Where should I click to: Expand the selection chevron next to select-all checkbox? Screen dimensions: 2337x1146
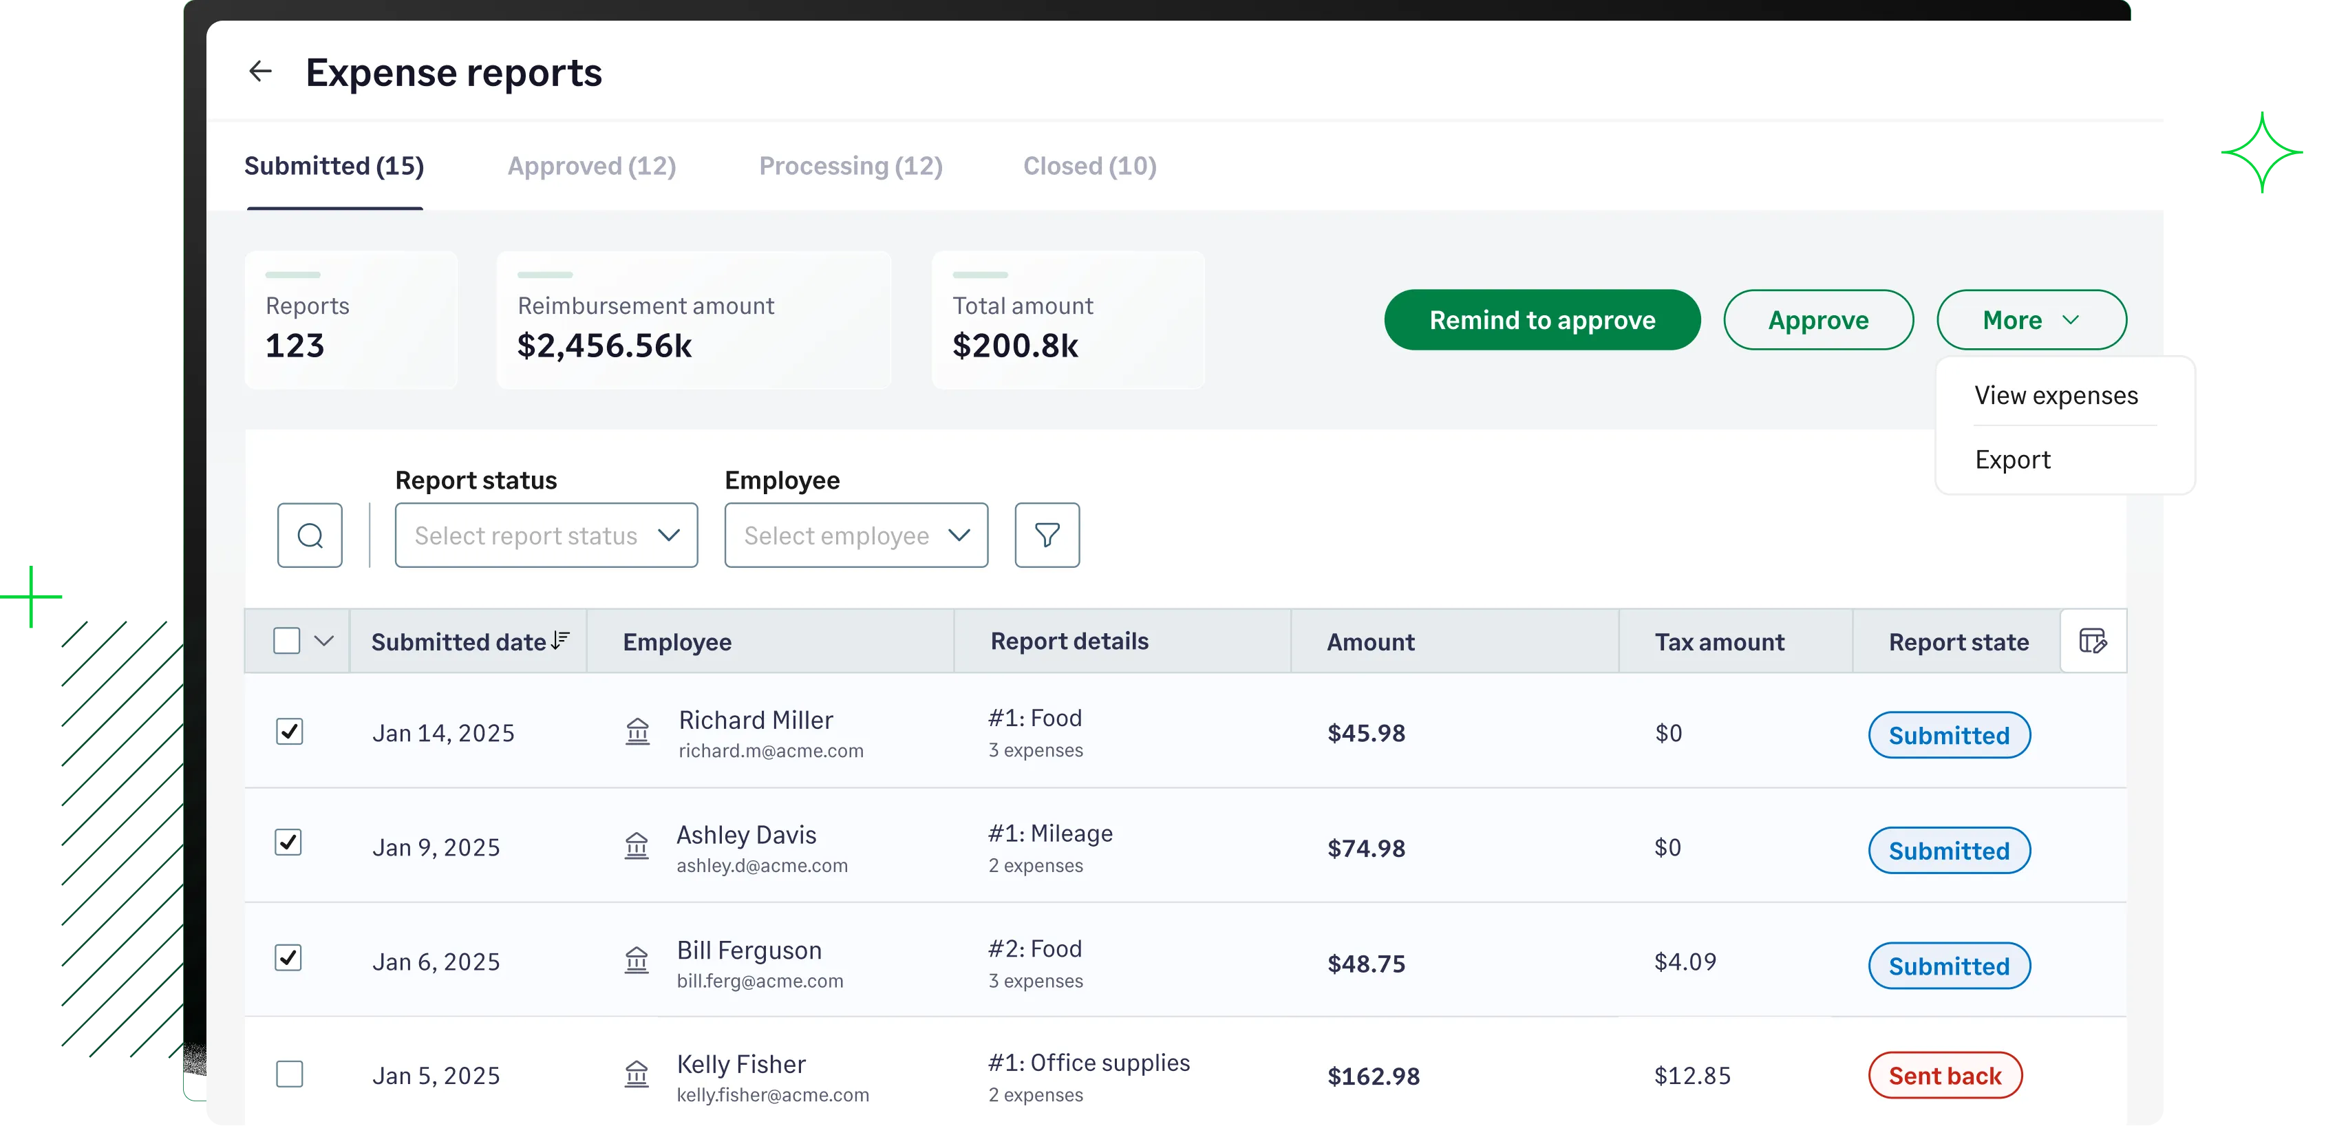coord(324,641)
